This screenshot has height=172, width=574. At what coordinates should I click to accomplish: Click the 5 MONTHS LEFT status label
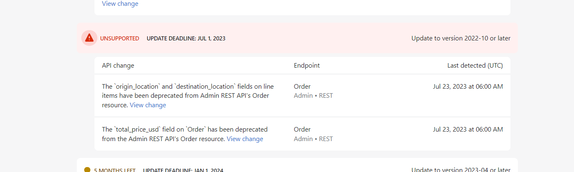(x=115, y=170)
